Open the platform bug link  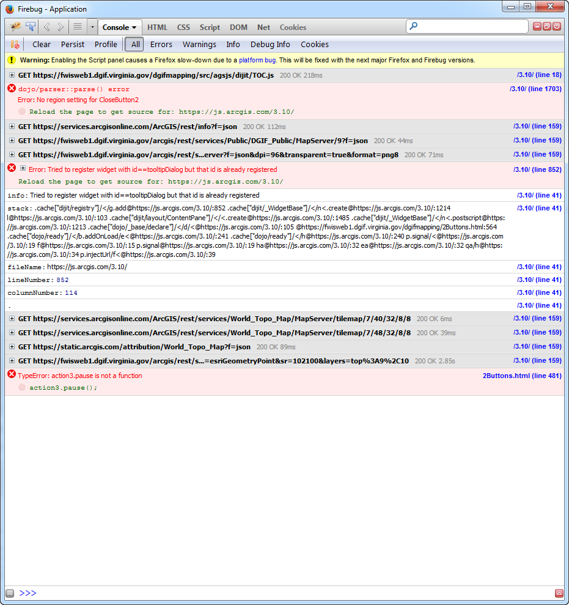click(x=257, y=60)
